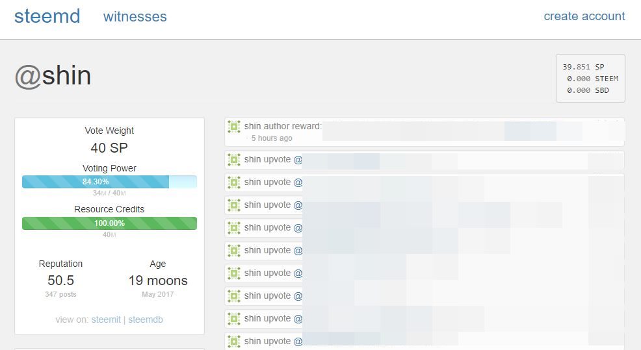Open the '5 hours ago' timestamp
This screenshot has width=641, height=350.
pyautogui.click(x=272, y=138)
